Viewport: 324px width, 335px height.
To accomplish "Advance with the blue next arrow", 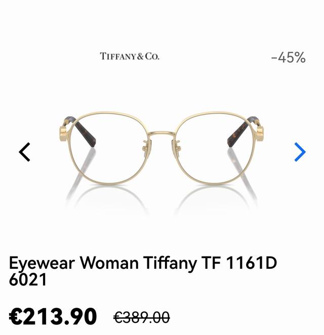I will click(x=300, y=152).
